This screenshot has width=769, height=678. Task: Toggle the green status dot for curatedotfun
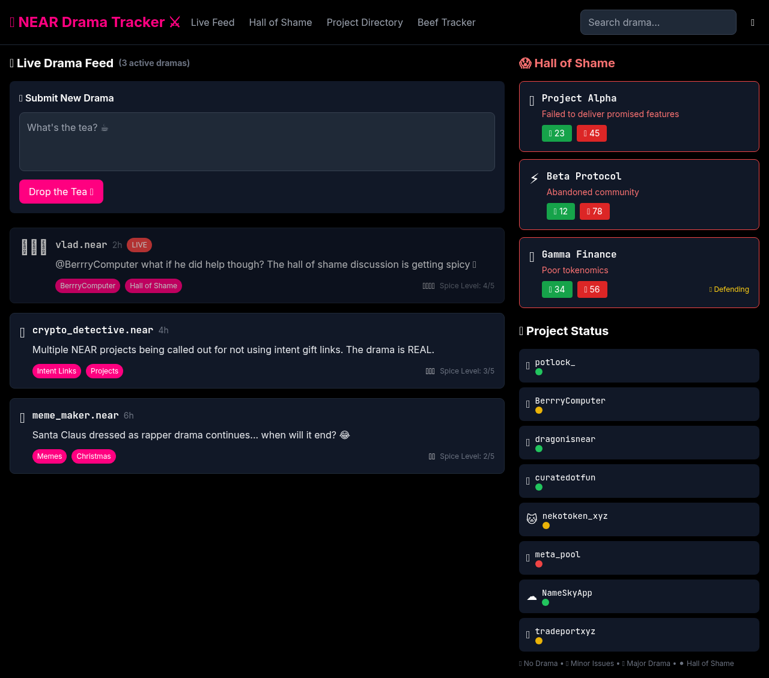click(x=539, y=487)
